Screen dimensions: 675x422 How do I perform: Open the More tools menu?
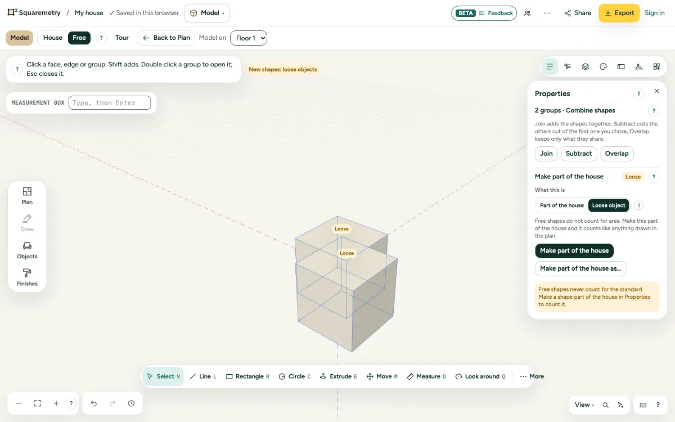[532, 376]
